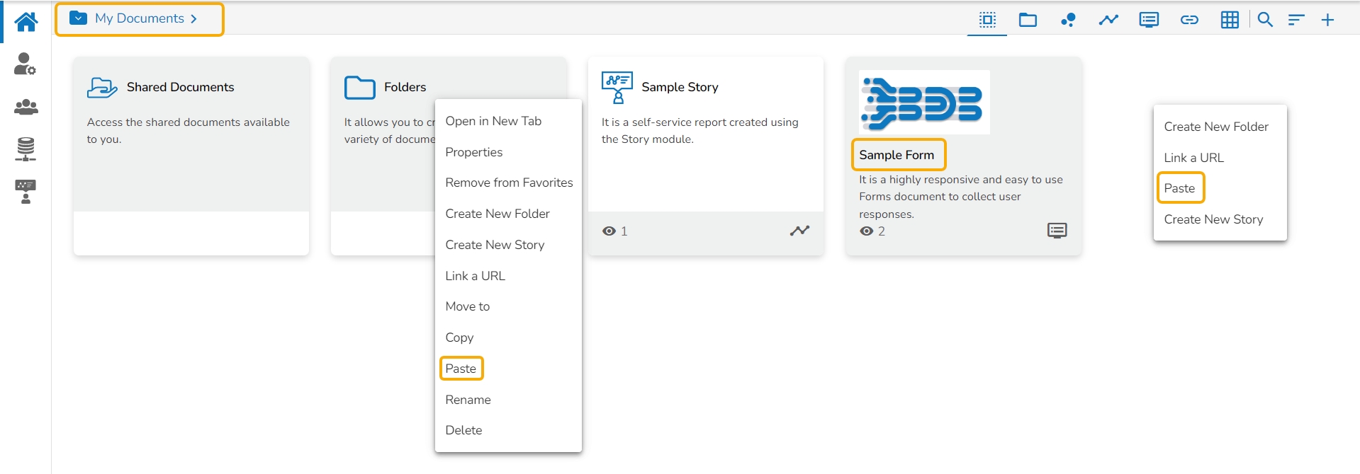Click the line chart filter icon
This screenshot has height=474, width=1360.
click(x=1108, y=20)
